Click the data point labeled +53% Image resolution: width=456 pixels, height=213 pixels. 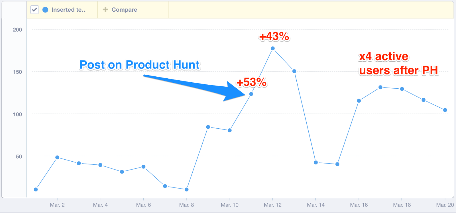pos(251,94)
